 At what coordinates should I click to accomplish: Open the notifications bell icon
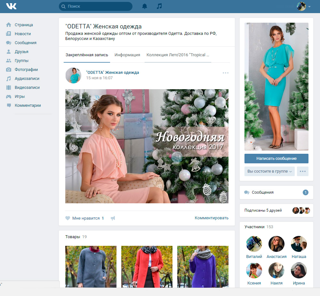145,6
